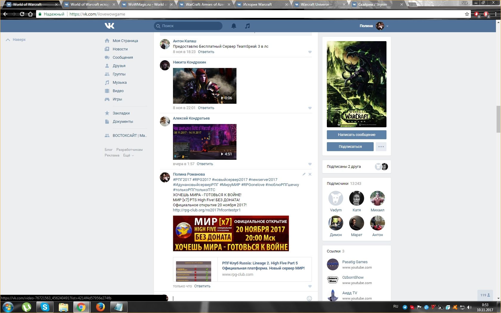Like Антон Калаш's comment heart
Viewport: 501px width, 313px height.
click(310, 52)
